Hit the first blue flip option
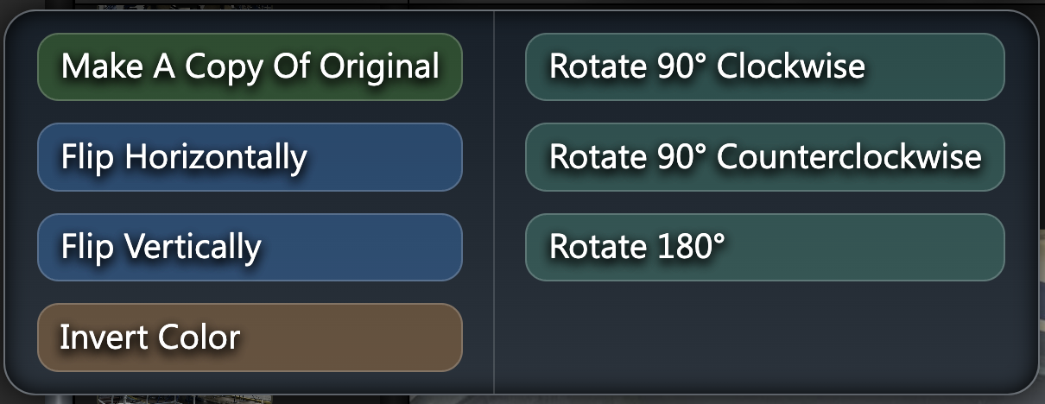 coord(250,157)
